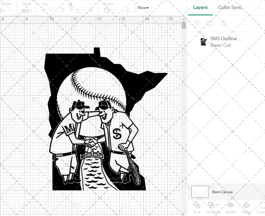Select the SVG Outline layer thumbnail
Viewport: 265px width, 216px height.
204,42
